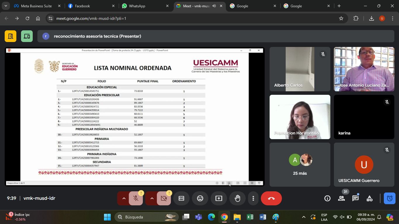Click the present screen icon
Viewport: 399px width, 224px height.
point(219,198)
